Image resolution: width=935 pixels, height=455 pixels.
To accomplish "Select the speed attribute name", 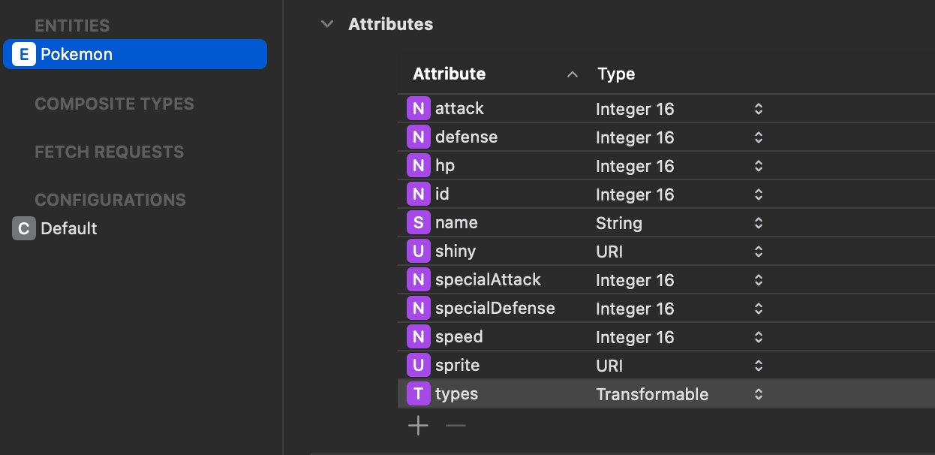I will [459, 337].
